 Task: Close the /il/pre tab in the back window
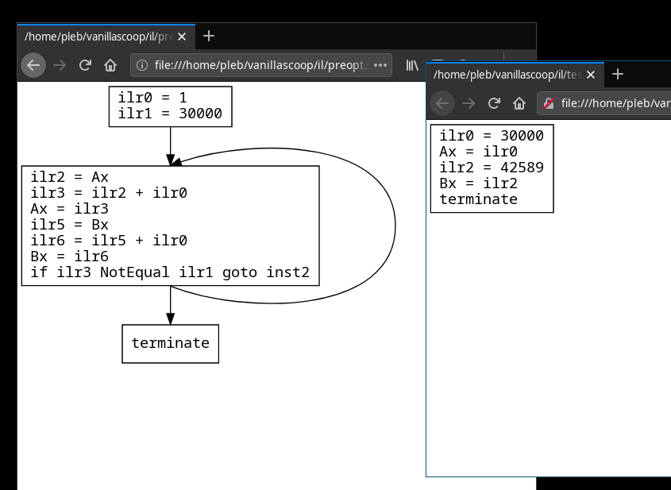pos(182,37)
